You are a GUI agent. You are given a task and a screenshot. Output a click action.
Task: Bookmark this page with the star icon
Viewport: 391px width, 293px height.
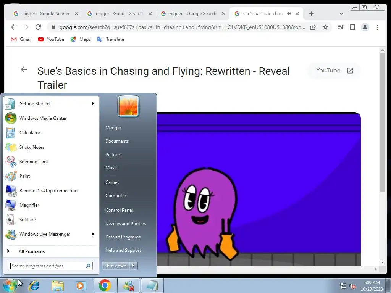[x=325, y=27]
